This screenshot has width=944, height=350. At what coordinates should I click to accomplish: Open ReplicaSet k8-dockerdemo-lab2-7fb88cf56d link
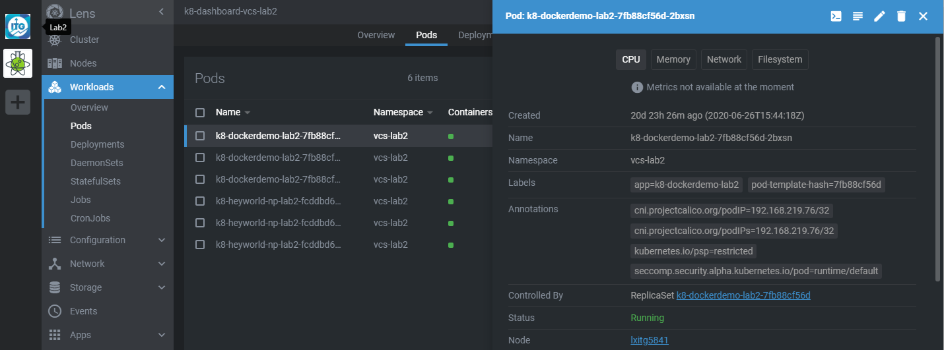tap(743, 295)
